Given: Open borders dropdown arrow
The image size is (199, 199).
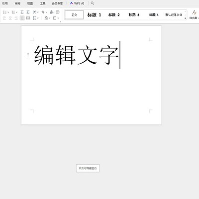Looking at the screenshot, I should point(58,18).
